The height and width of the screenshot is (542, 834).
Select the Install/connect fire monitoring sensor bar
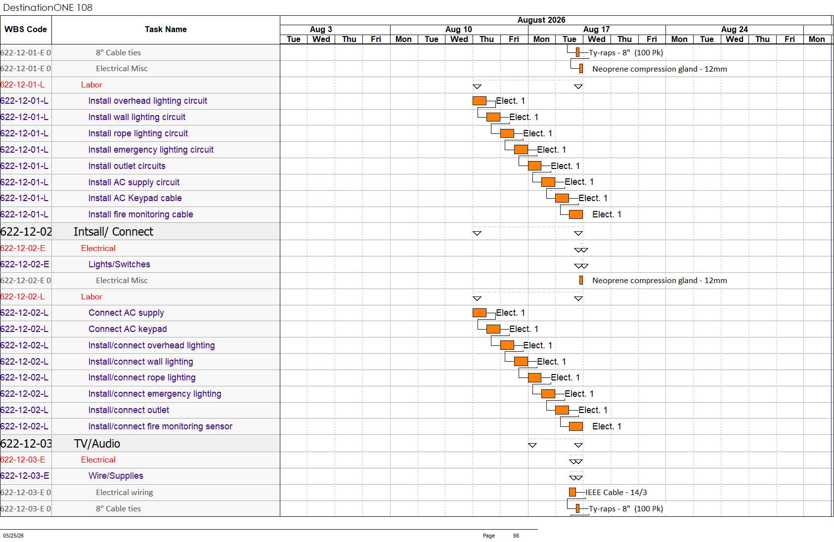tap(576, 426)
